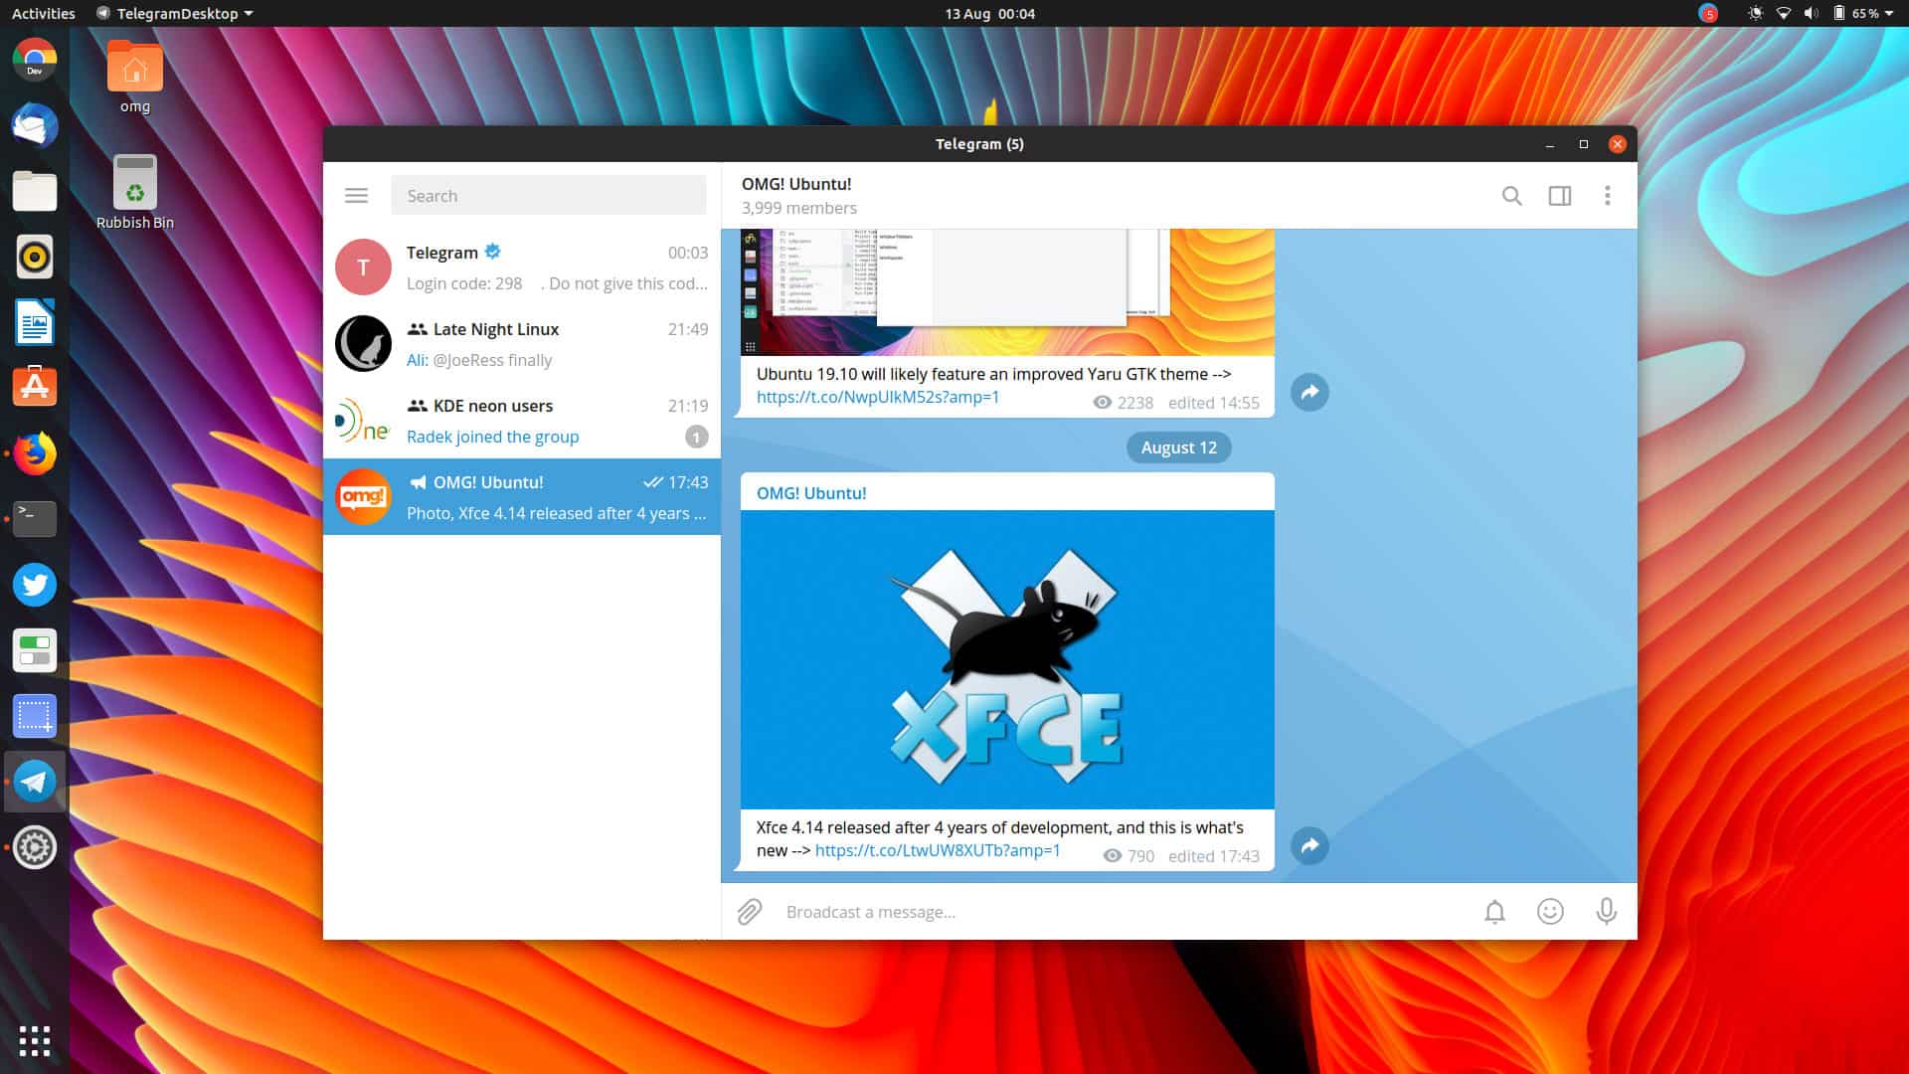The image size is (1909, 1074).
Task: Open Files from the dock
Action: (x=35, y=191)
